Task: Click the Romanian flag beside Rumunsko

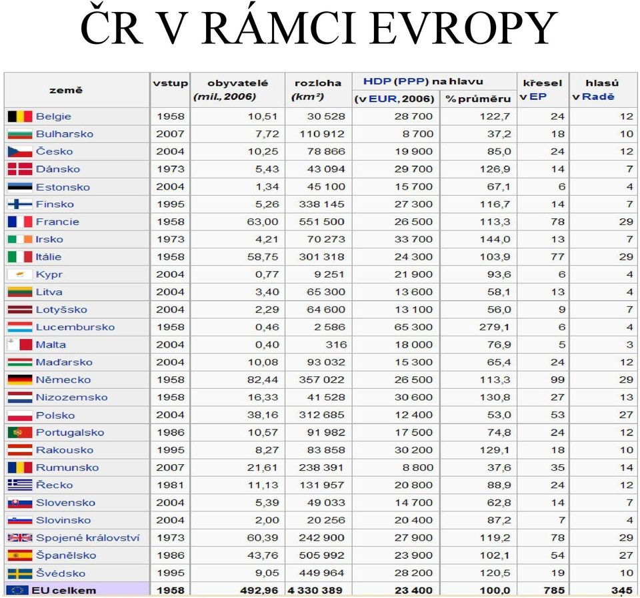Action: point(19,467)
